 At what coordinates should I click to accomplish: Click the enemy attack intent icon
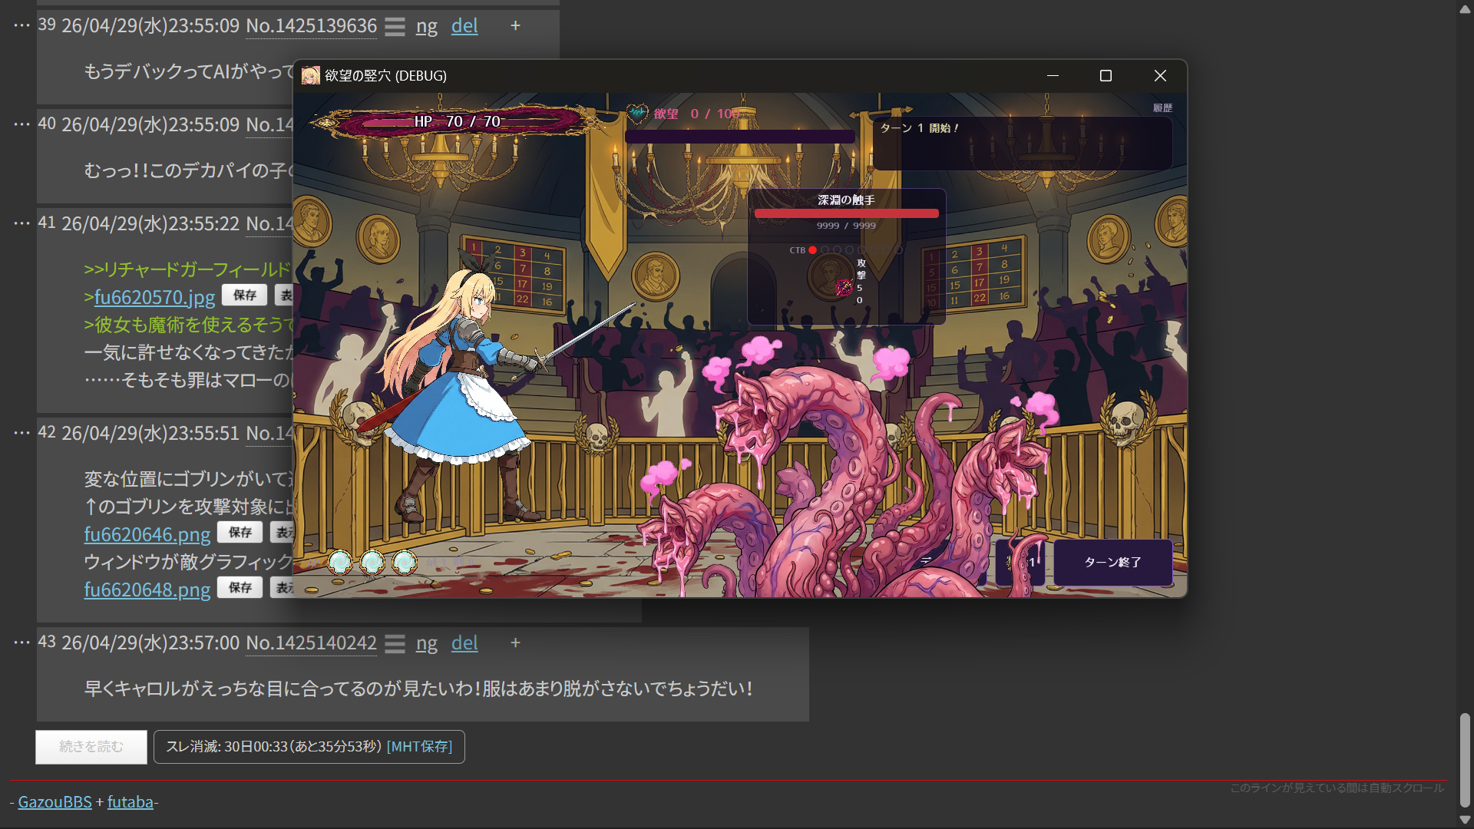844,287
